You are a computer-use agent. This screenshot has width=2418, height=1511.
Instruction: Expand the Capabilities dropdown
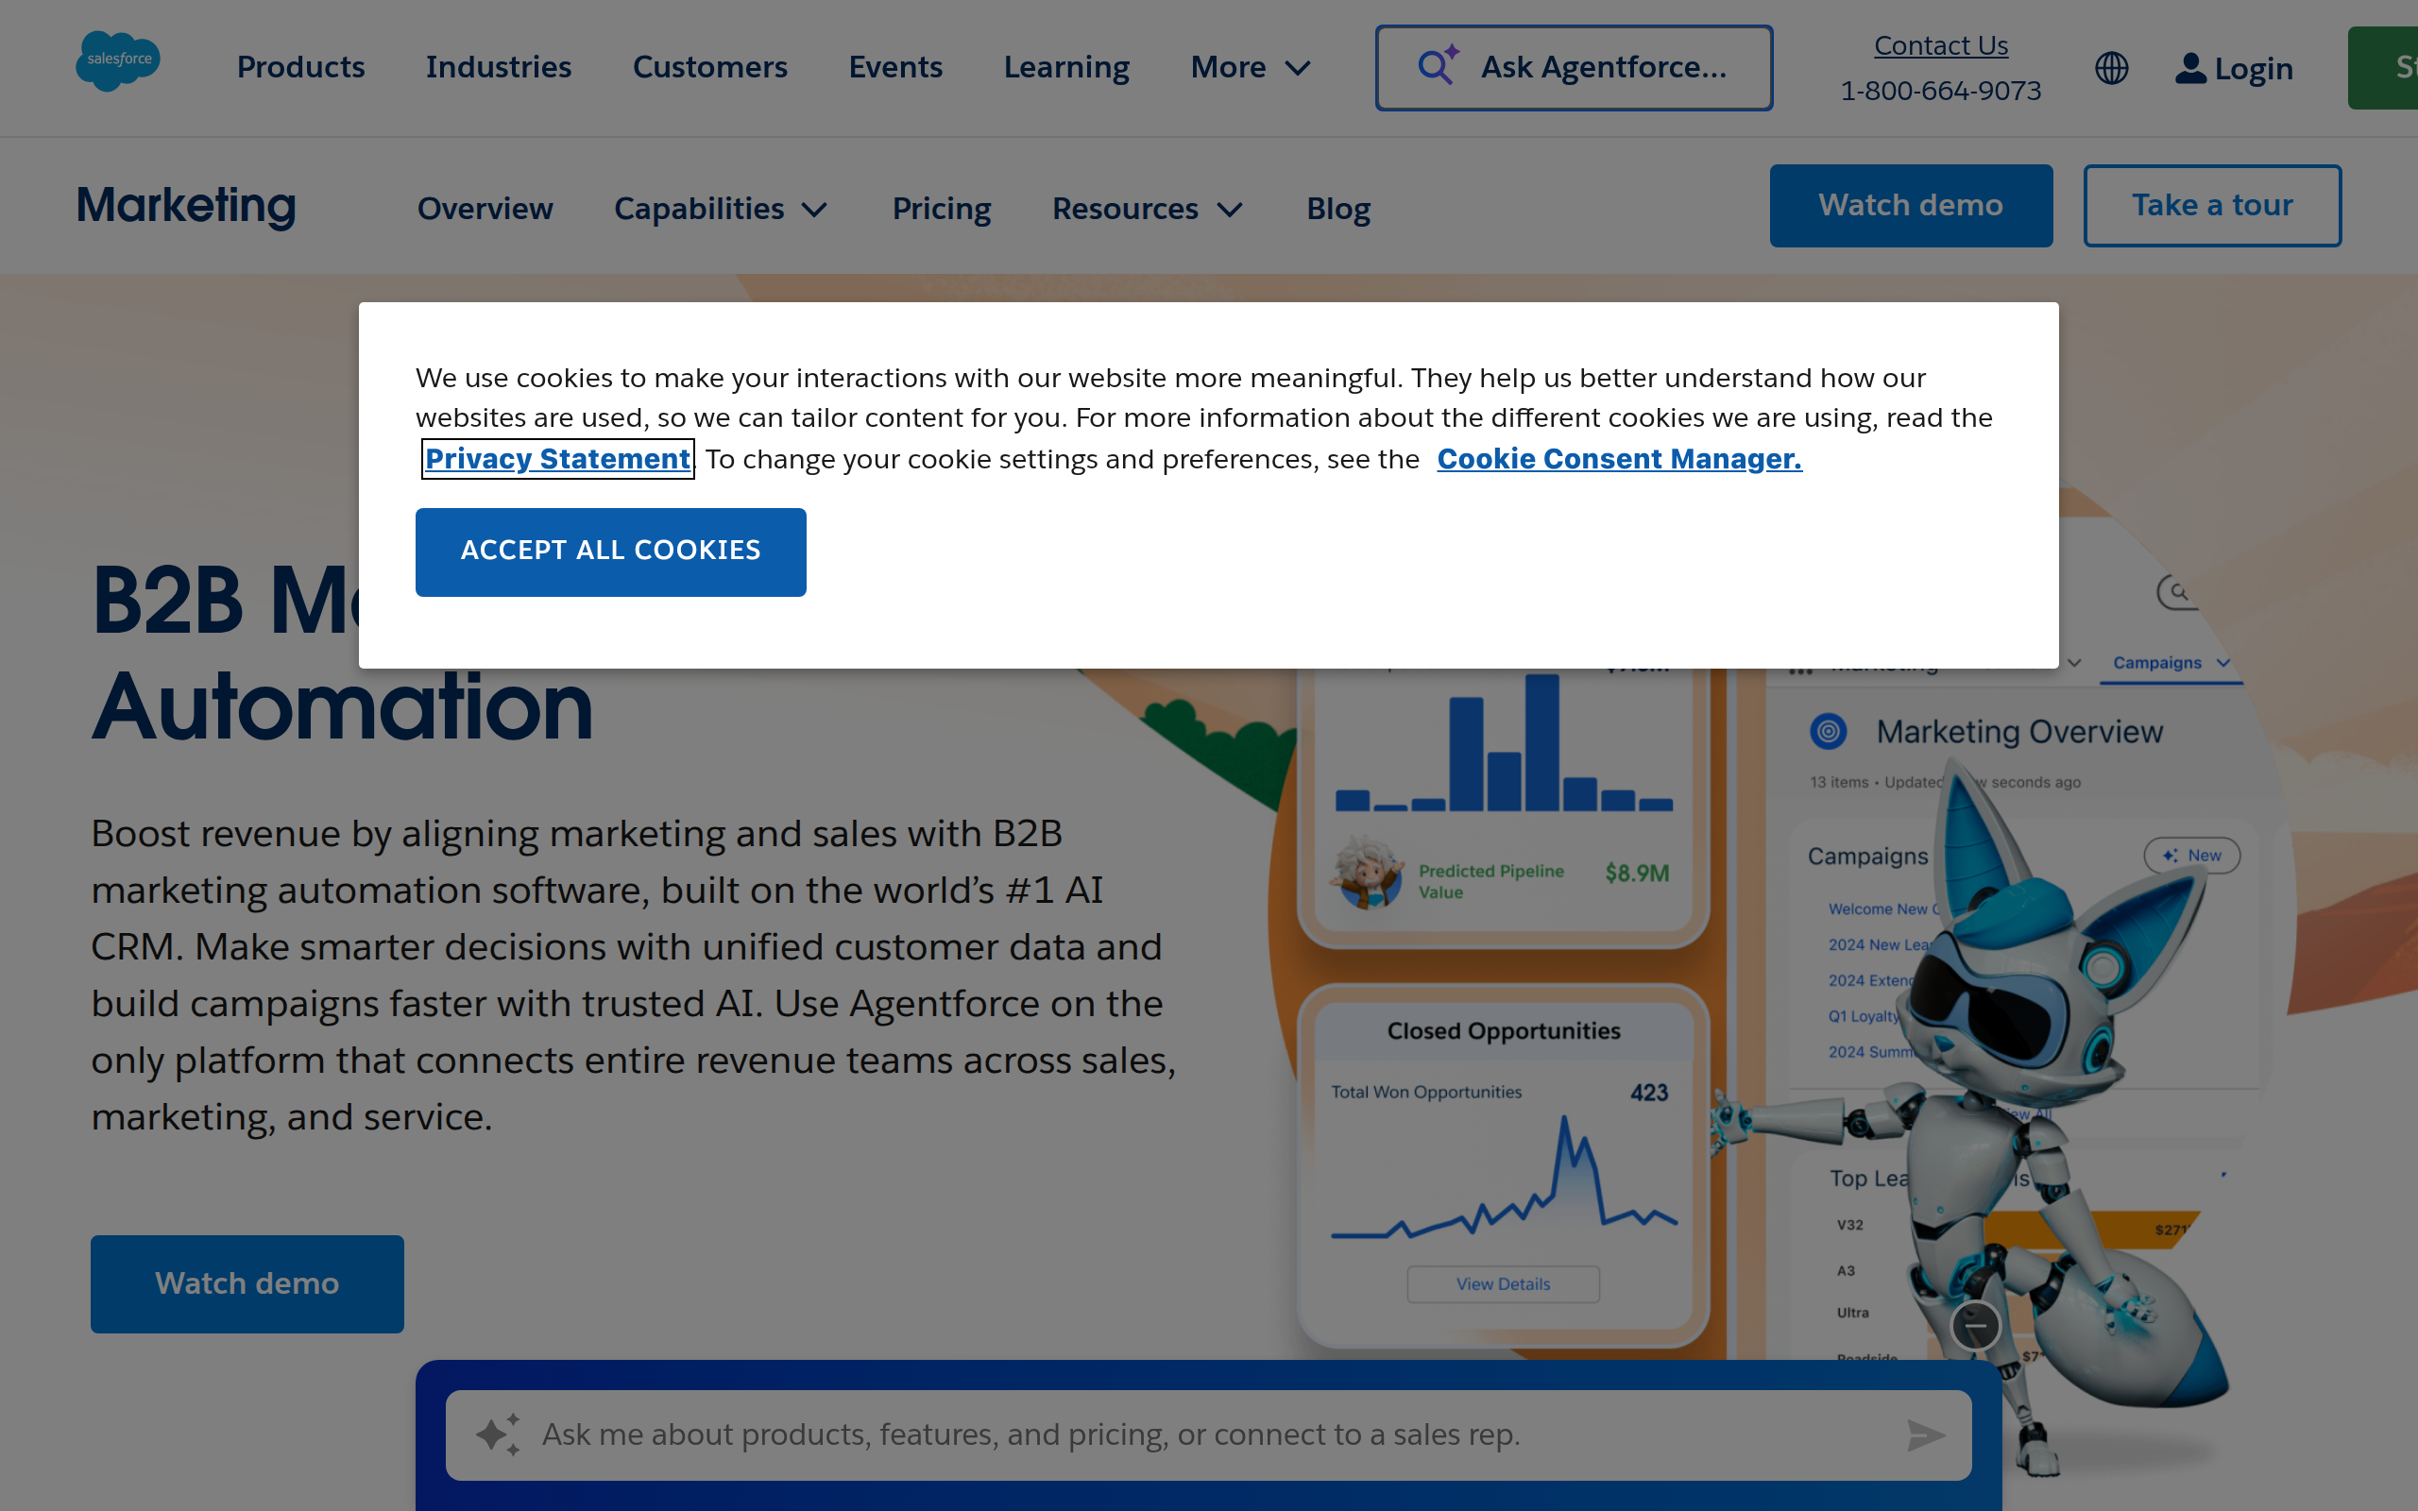(x=721, y=209)
